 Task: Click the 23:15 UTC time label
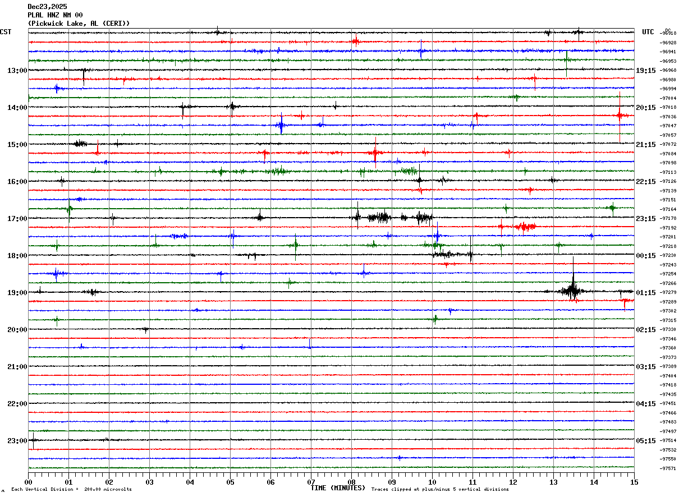pos(646,219)
